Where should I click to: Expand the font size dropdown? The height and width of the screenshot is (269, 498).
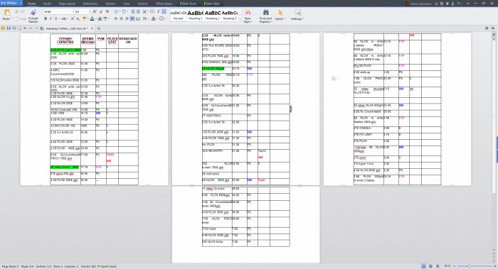tap(89, 12)
